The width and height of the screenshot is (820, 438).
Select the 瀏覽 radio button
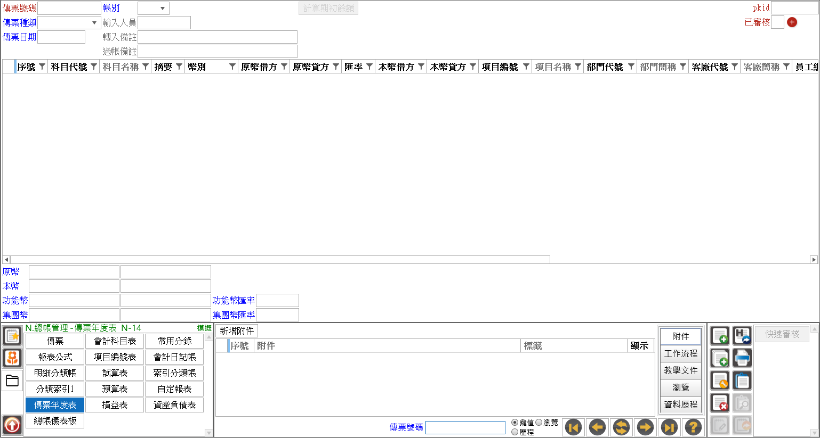pyautogui.click(x=539, y=423)
